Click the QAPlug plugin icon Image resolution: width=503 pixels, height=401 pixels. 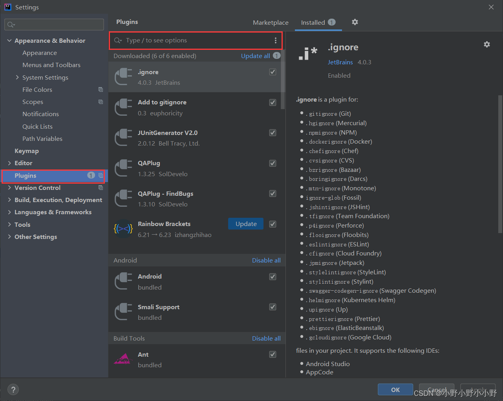(123, 168)
